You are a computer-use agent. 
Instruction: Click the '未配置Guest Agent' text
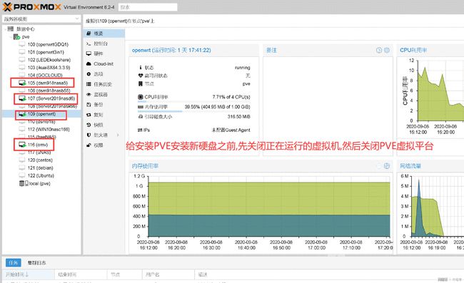(x=231, y=130)
